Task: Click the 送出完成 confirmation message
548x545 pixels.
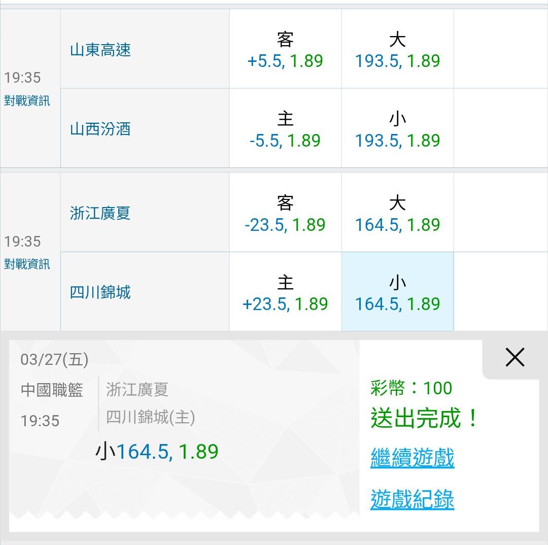Action: point(424,419)
